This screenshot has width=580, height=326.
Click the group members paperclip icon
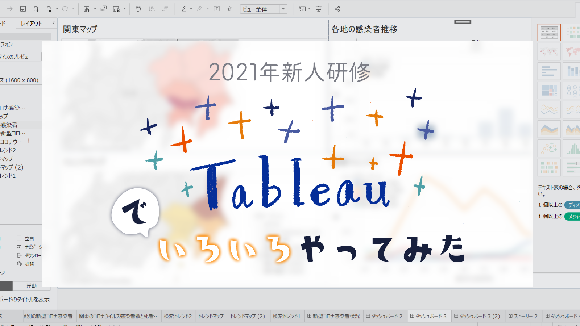pos(199,9)
